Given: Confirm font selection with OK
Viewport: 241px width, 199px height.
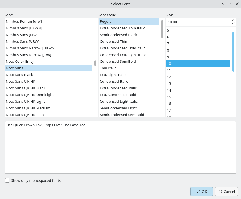Looking at the screenshot, I should click(x=201, y=192).
